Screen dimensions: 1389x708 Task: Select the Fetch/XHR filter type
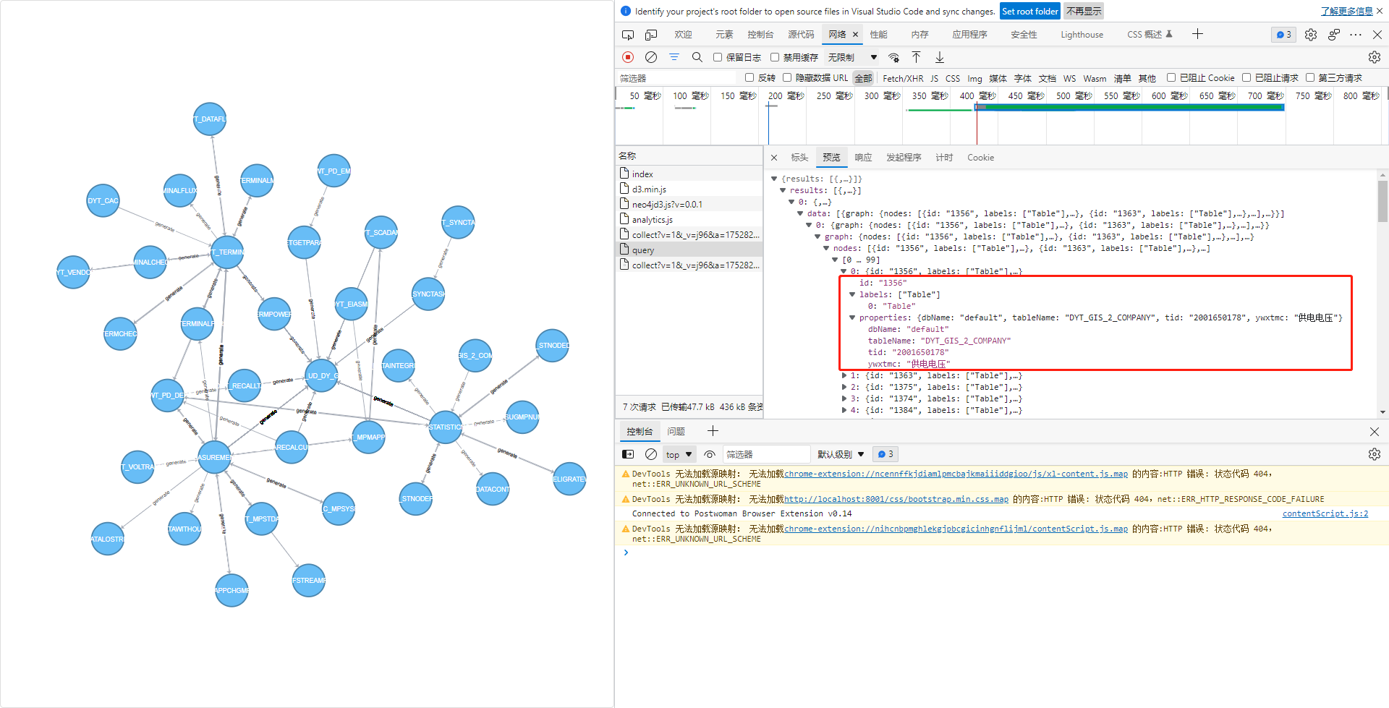pos(903,78)
